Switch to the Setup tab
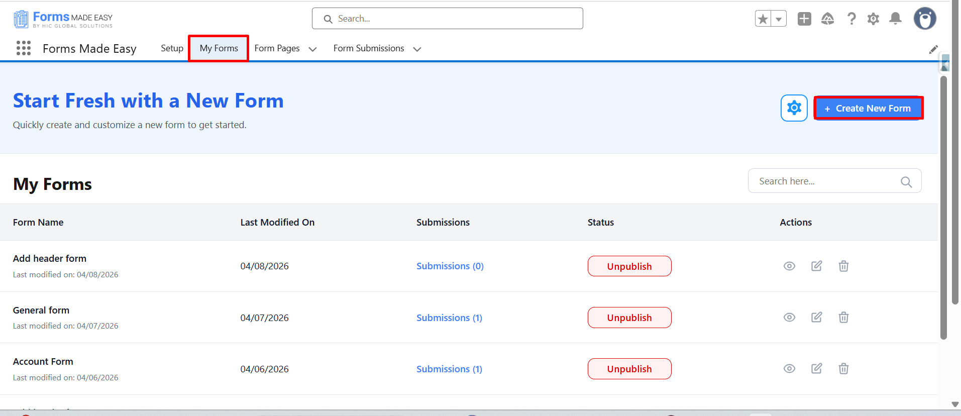The width and height of the screenshot is (961, 416). click(x=172, y=48)
